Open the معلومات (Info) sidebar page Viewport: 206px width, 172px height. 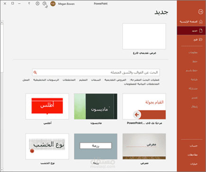click(x=193, y=53)
